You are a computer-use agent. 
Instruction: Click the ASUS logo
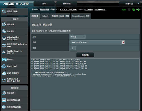[x=9, y=4]
